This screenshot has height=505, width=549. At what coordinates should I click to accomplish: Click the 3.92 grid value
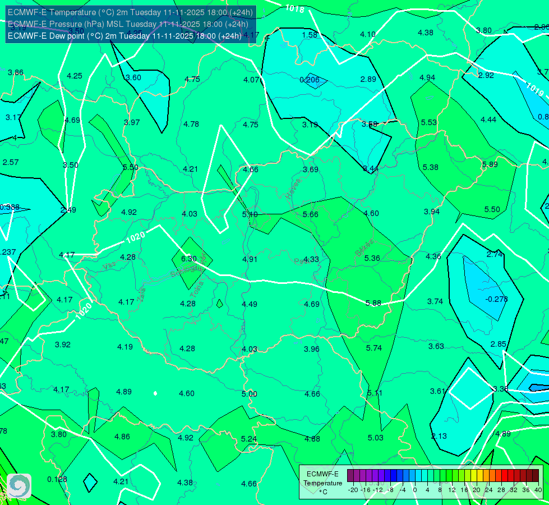coord(63,345)
